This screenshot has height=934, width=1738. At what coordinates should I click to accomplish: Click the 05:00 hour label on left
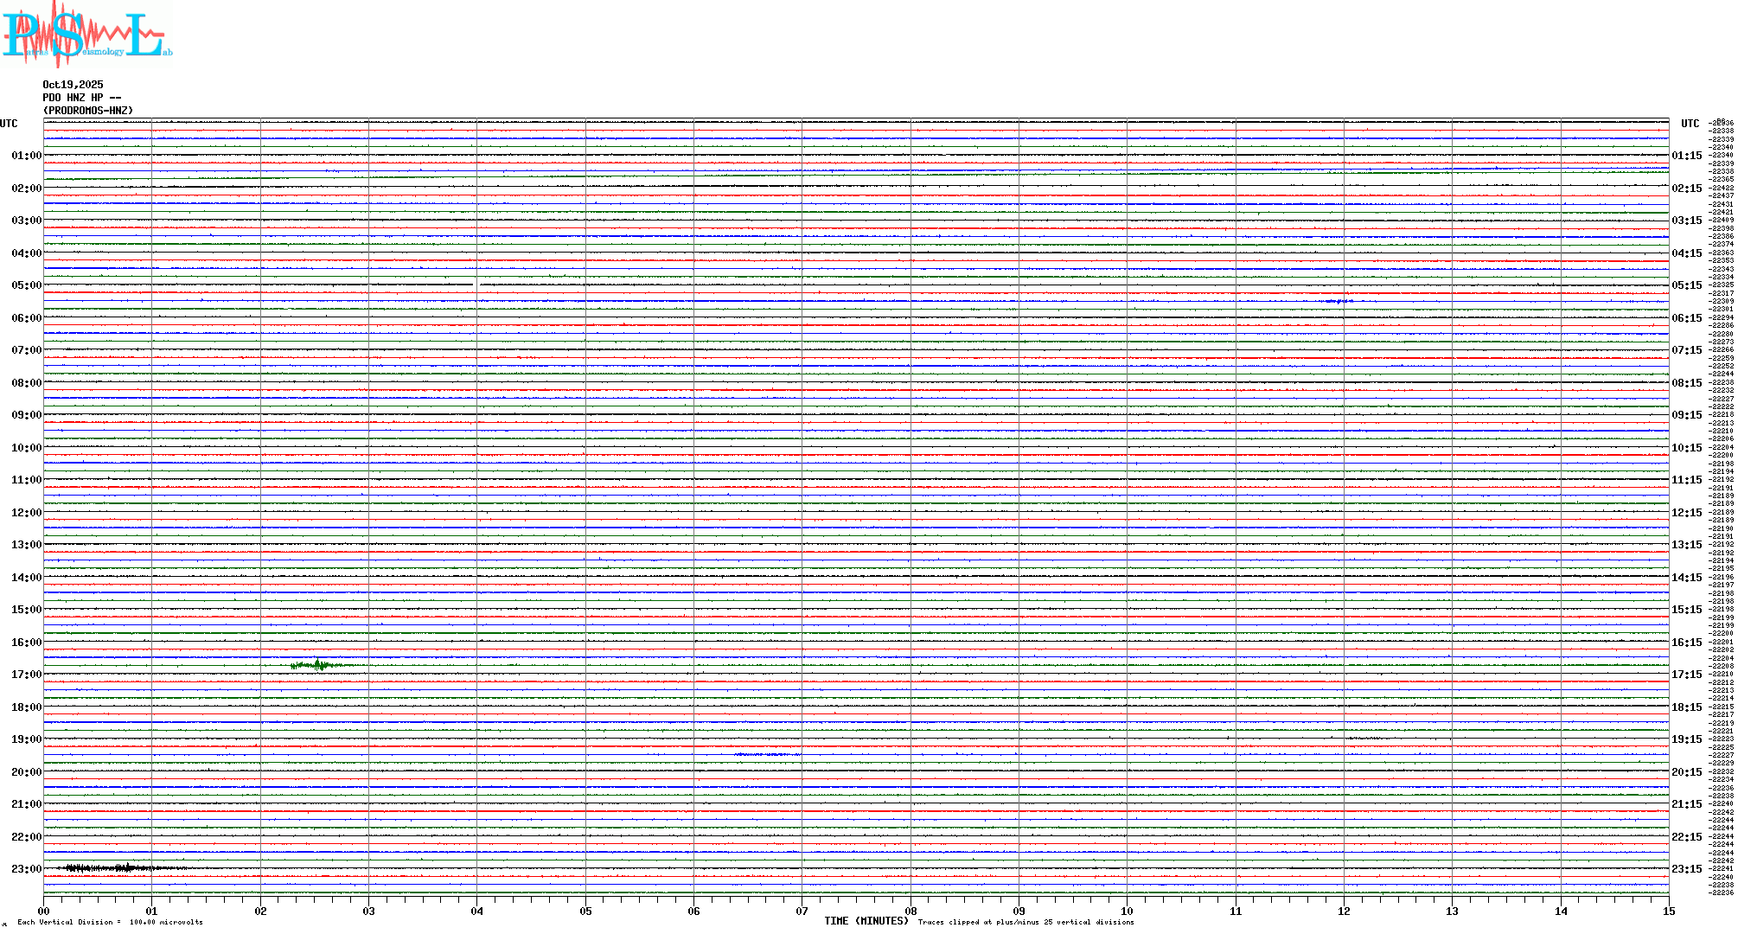click(26, 285)
